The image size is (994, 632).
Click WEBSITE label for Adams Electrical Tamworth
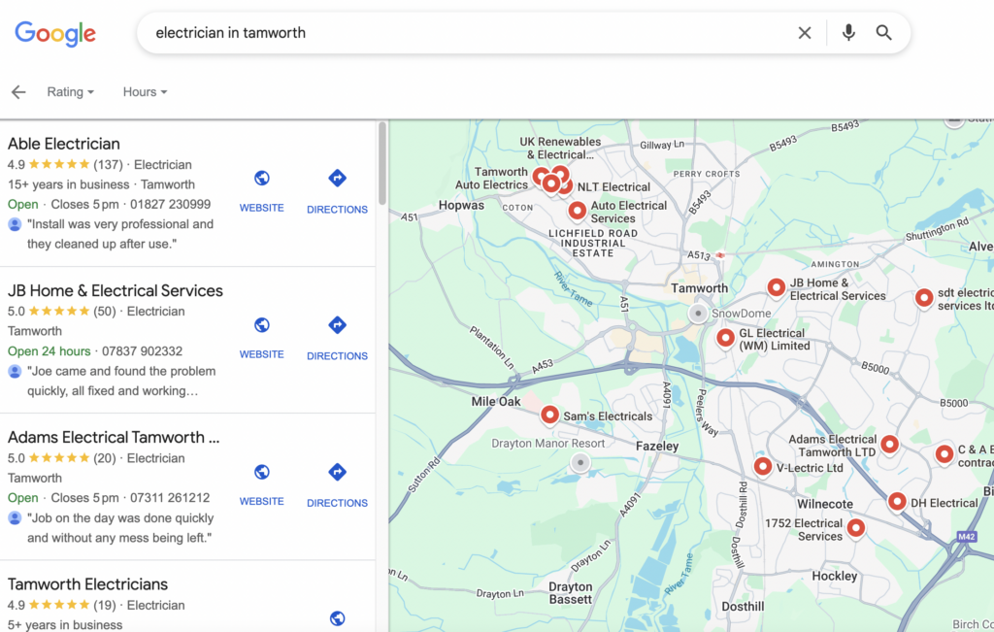[x=262, y=501]
